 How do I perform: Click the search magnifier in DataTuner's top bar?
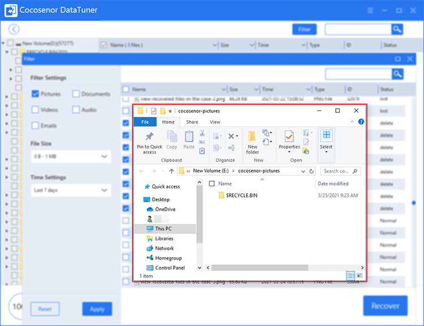(x=397, y=29)
